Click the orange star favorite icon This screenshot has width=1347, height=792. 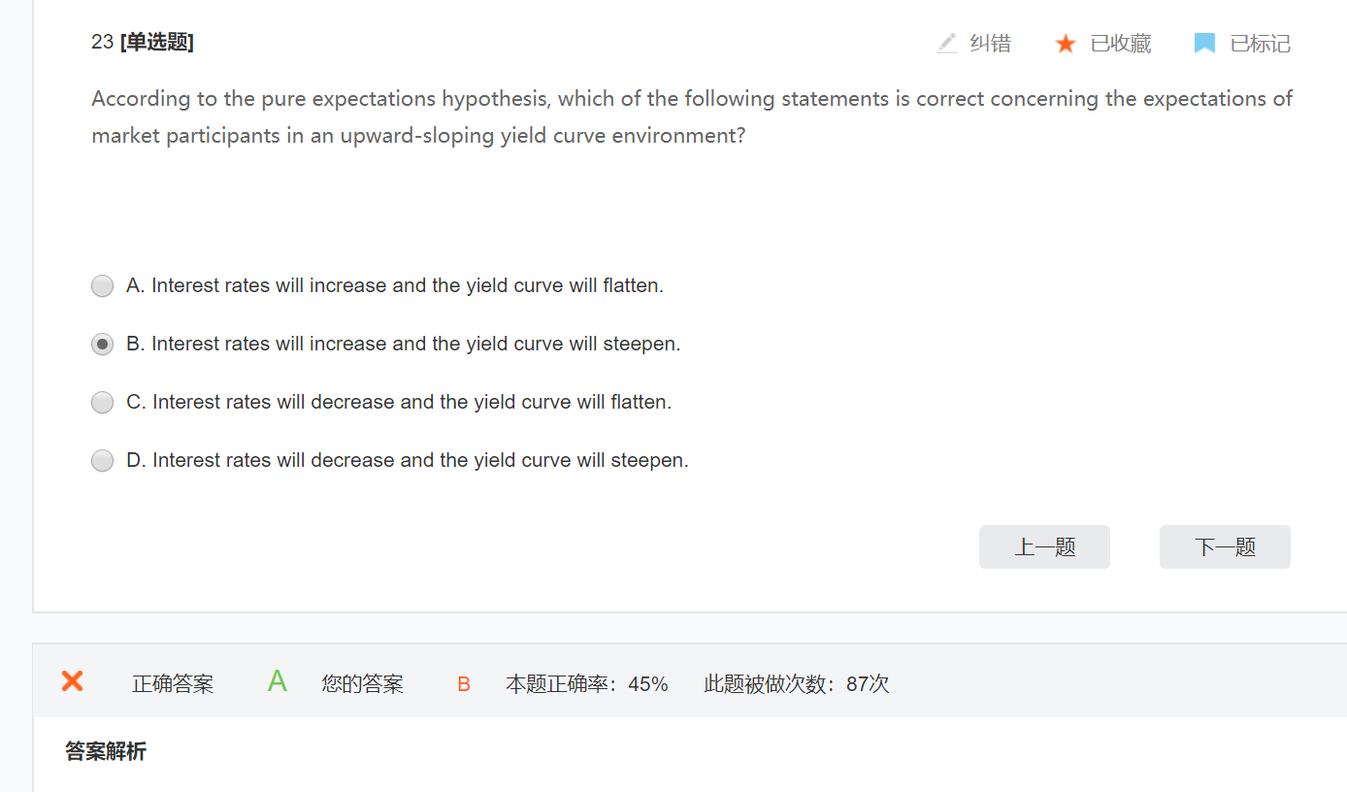pos(1066,44)
